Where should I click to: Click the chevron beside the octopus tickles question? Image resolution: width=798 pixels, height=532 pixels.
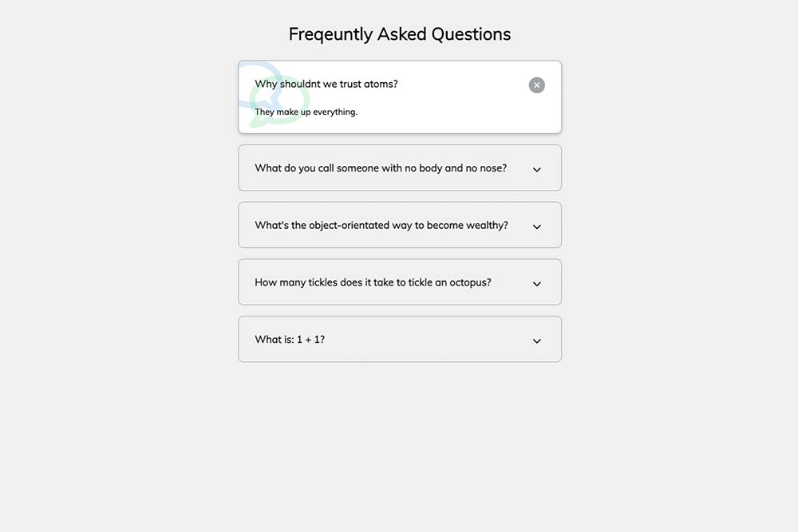pos(537,284)
